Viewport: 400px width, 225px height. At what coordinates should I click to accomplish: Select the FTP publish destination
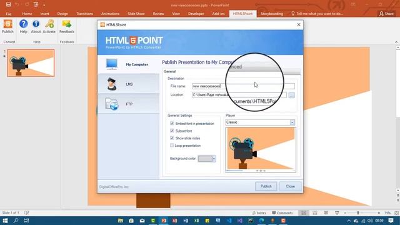[128, 104]
